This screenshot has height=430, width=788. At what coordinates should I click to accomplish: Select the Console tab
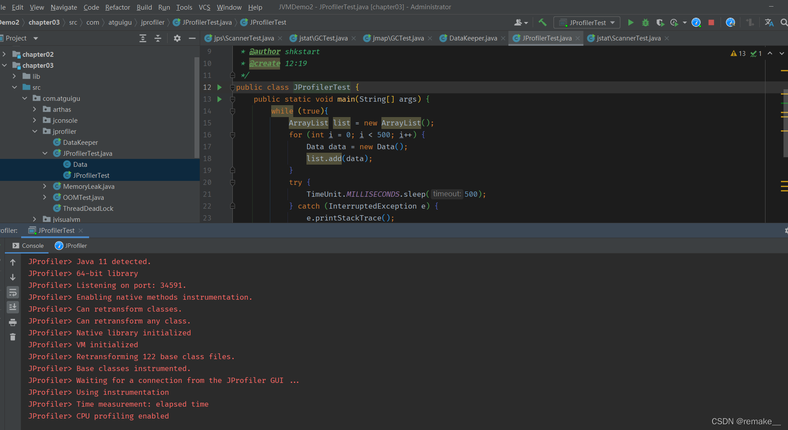(x=28, y=246)
